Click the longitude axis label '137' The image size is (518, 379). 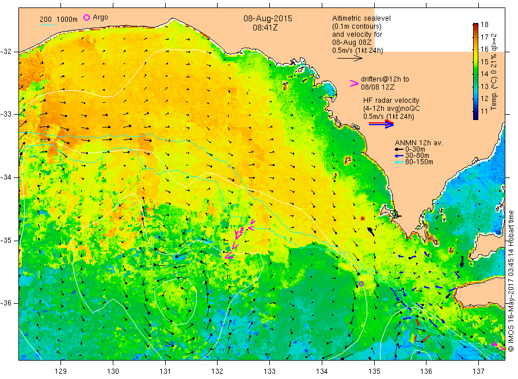click(479, 372)
